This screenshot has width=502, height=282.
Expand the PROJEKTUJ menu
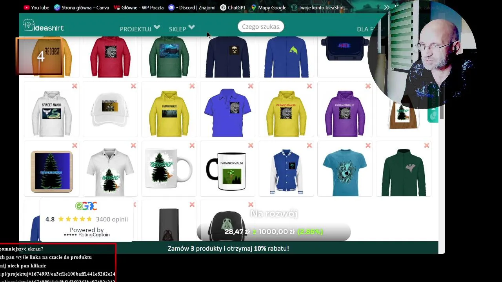pyautogui.click(x=140, y=29)
